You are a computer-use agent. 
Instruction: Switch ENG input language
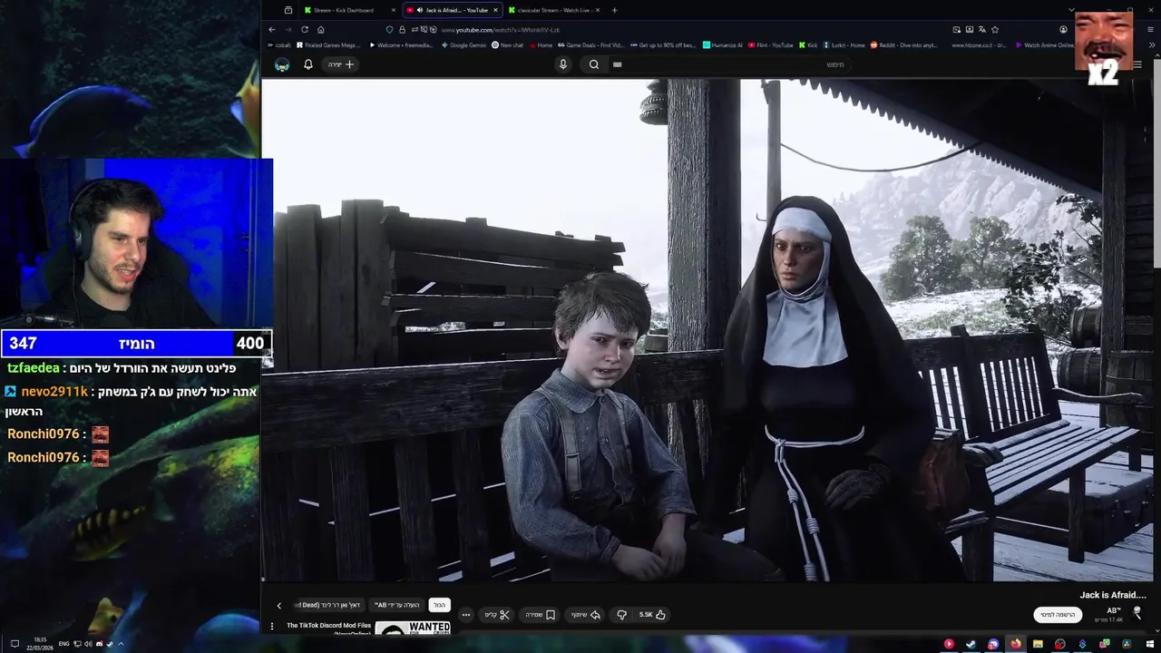pos(64,644)
